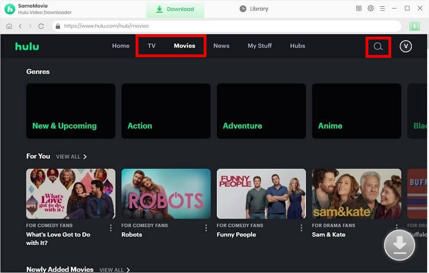This screenshot has height=273, width=429.
Task: Expand Newly Added Movies chevron arrow
Action: click(128, 270)
